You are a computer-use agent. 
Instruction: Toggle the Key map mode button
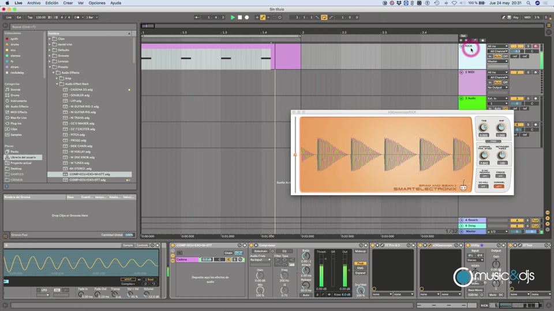click(x=515, y=17)
